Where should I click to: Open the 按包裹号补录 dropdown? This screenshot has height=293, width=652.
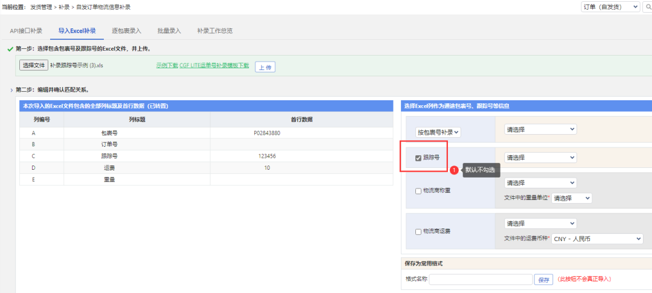(x=438, y=132)
